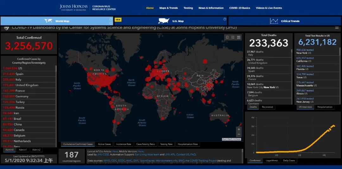
Task: Open the map legend list icon
Action: coord(233,37)
